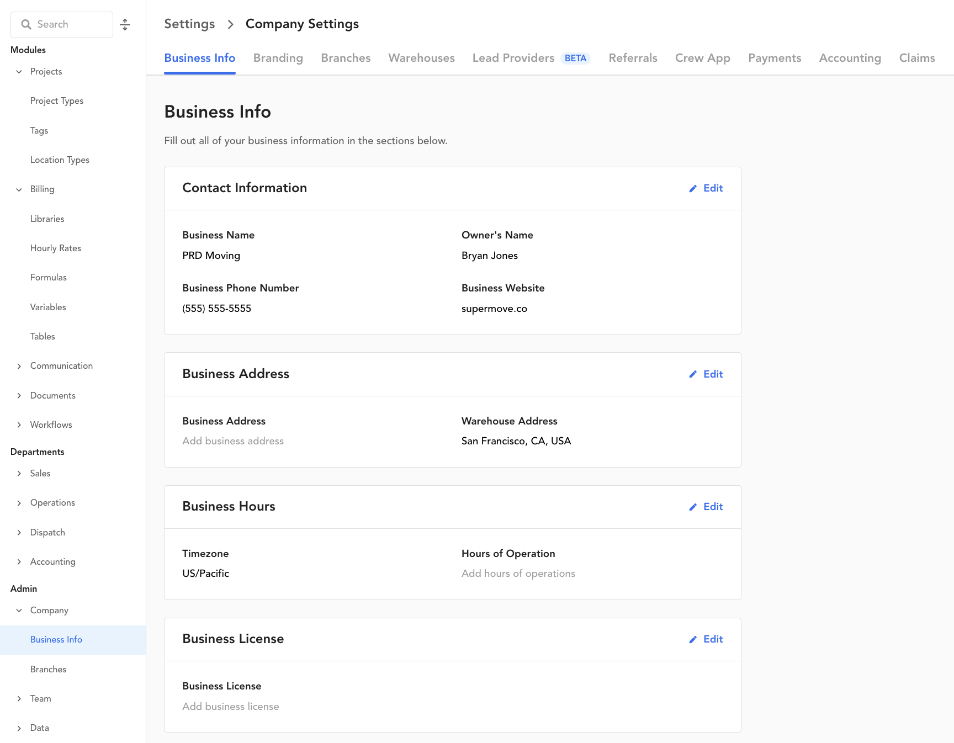Expand the Team admin section
This screenshot has height=743, width=954.
[x=19, y=699]
